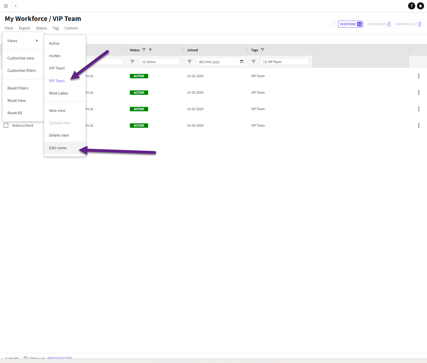Tick the checkbox beside Rebecca Ward
427x363 pixels.
click(x=6, y=125)
